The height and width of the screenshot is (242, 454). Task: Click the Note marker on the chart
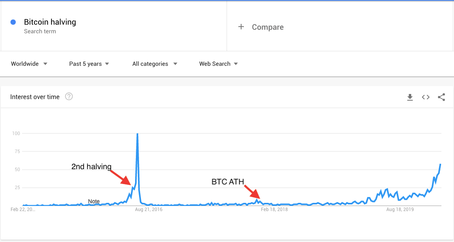(94, 201)
